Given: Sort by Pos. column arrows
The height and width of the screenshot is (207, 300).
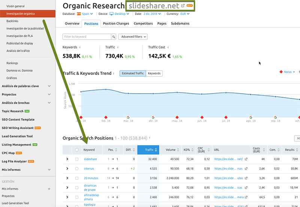Looking at the screenshot, I should [x=116, y=150].
